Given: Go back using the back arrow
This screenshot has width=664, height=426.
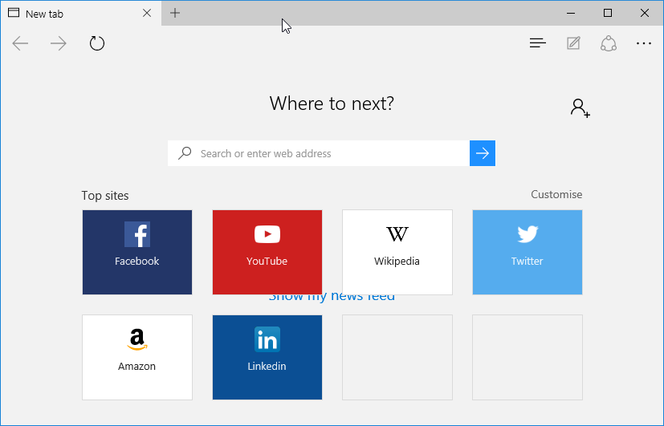Looking at the screenshot, I should coord(20,43).
